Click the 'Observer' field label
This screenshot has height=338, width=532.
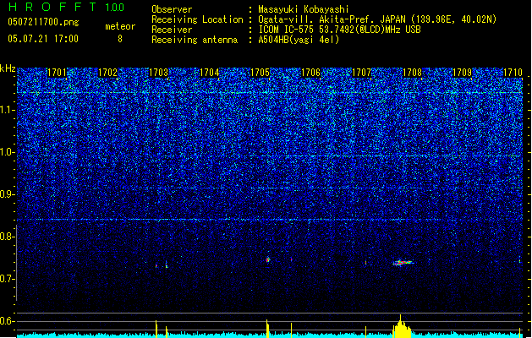click(x=172, y=9)
